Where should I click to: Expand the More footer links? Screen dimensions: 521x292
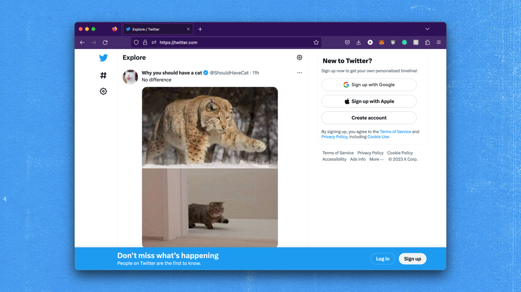click(x=376, y=159)
